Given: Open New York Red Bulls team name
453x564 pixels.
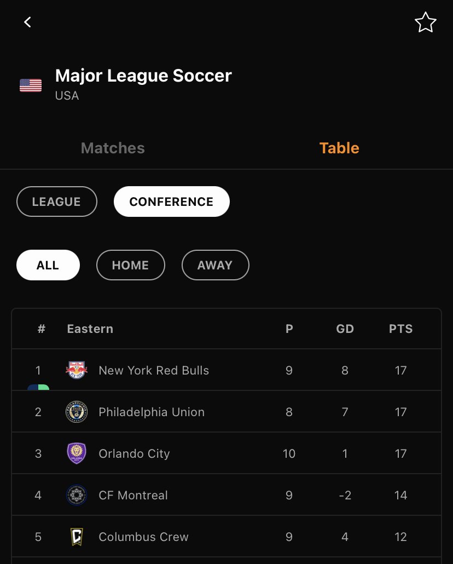Looking at the screenshot, I should [154, 370].
